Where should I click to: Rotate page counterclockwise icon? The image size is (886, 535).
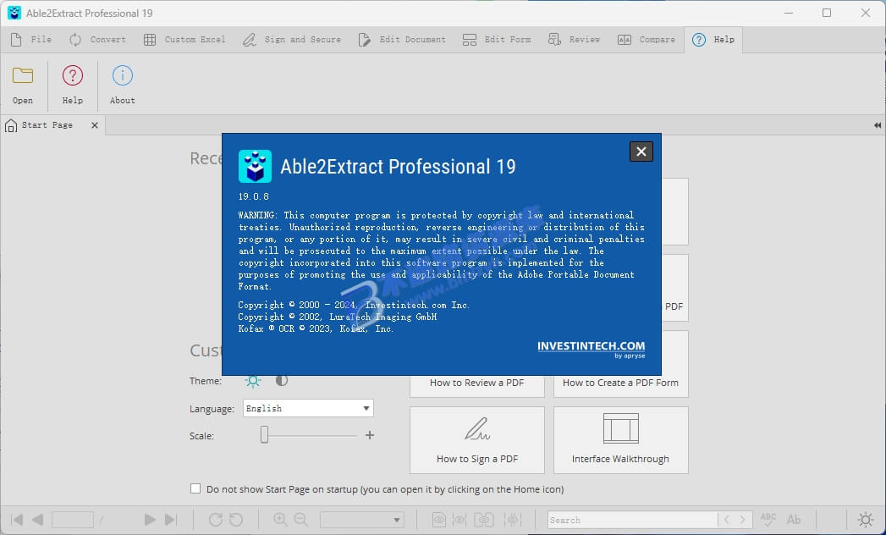click(236, 520)
